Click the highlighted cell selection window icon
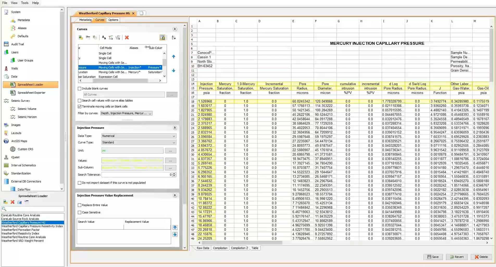Image resolution: width=496 pixels, height=267 pixels. tap(162, 37)
